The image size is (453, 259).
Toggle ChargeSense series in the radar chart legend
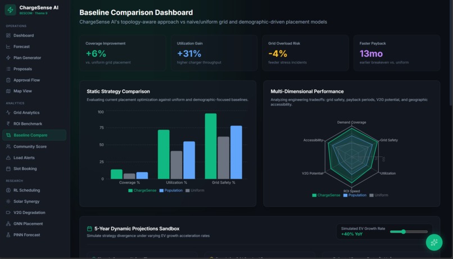click(326, 195)
